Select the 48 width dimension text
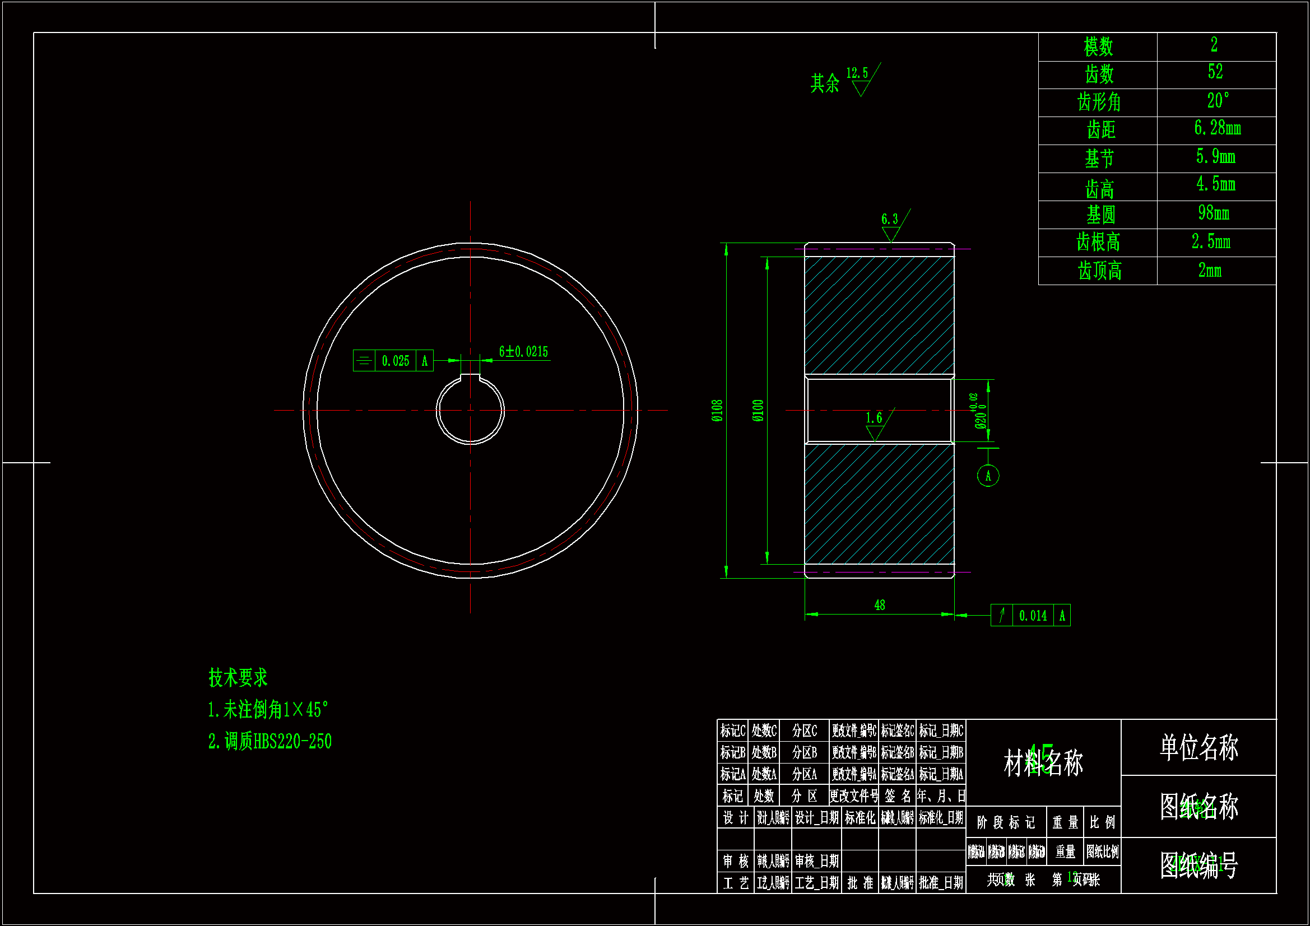Image resolution: width=1310 pixels, height=926 pixels. (879, 605)
